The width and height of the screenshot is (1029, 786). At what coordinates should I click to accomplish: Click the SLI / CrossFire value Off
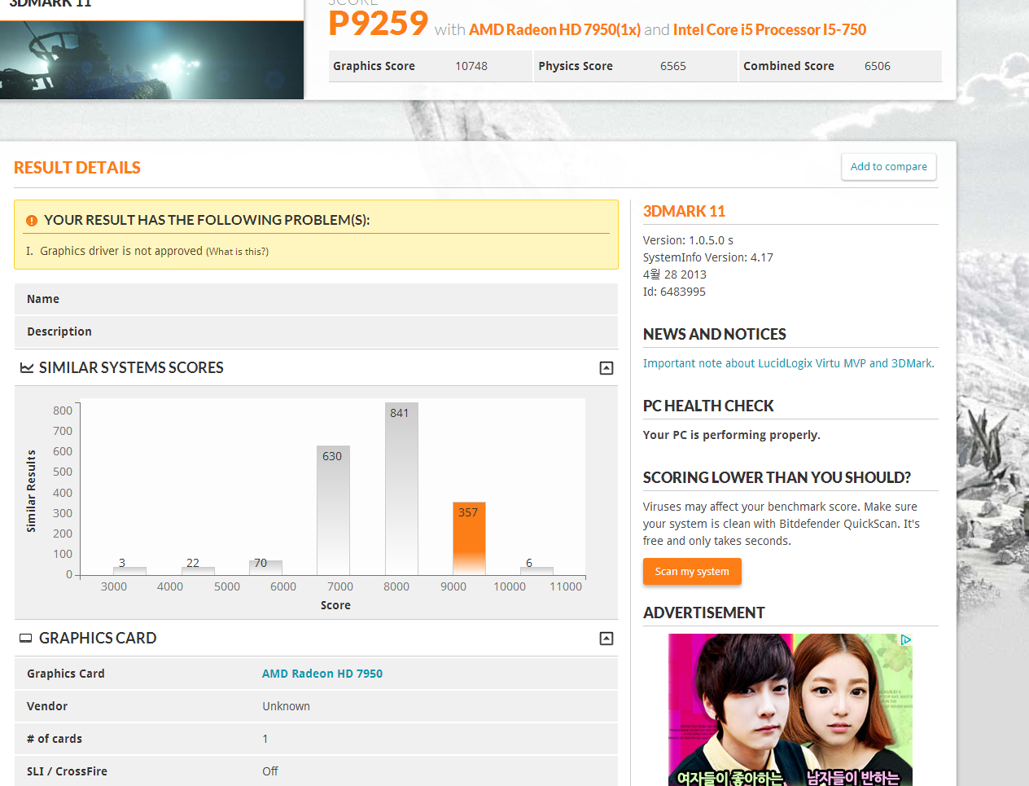pyautogui.click(x=270, y=771)
